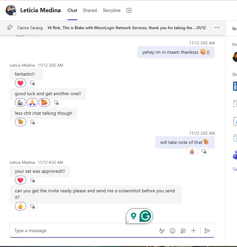Click timestamp 11/12 3:03 AM

pos(202,133)
